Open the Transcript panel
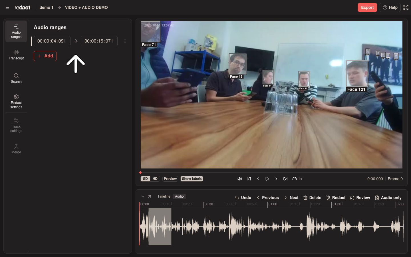The width and height of the screenshot is (411, 257). (x=16, y=55)
